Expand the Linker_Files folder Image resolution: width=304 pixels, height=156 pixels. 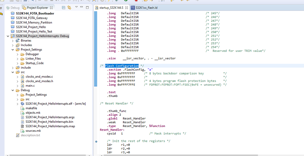point(17,59)
